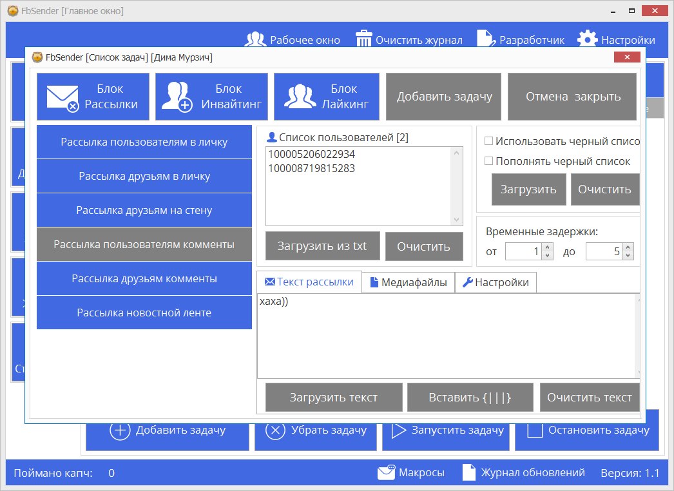Decrease the 'до' delay value with down arrow
Viewport: 674px width, 491px height.
pyautogui.click(x=628, y=256)
